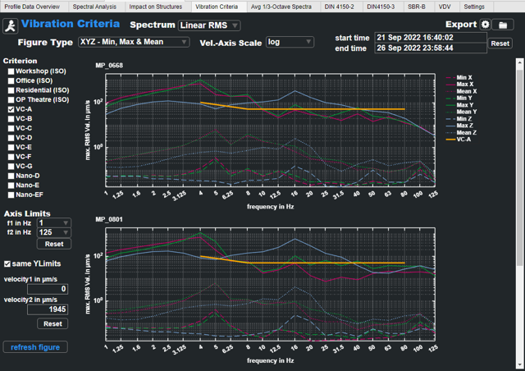Screen dimensions: 525x371
Task: Open the Spectrum Linear RMS dropdown
Action: coord(208,26)
